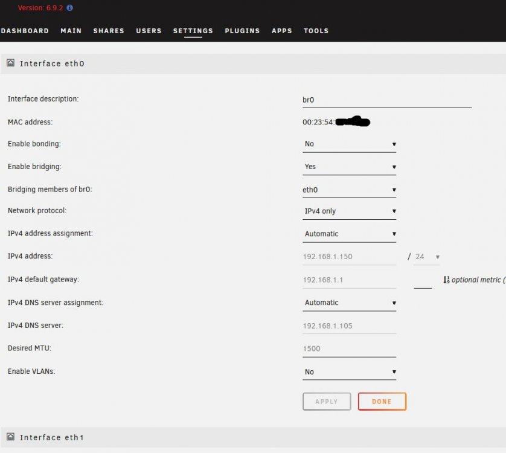Open the Enable VLANs dropdown
This screenshot has width=506, height=453.
click(x=349, y=372)
